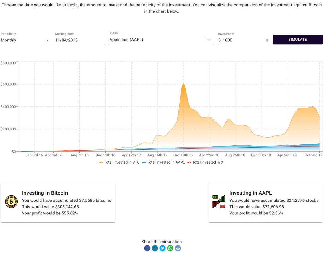Image resolution: width=332 pixels, height=254 pixels.
Task: Click the Bitcoin coin icon
Action: pyautogui.click(x=11, y=201)
